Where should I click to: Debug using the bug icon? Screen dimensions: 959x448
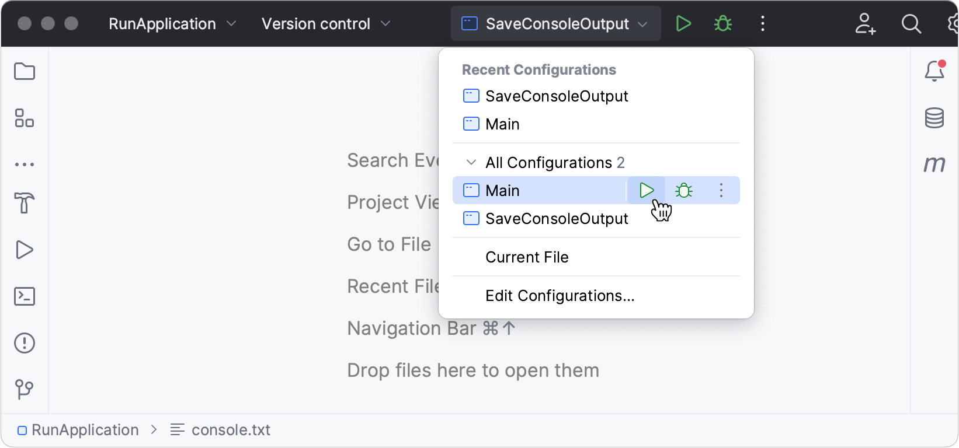point(722,23)
